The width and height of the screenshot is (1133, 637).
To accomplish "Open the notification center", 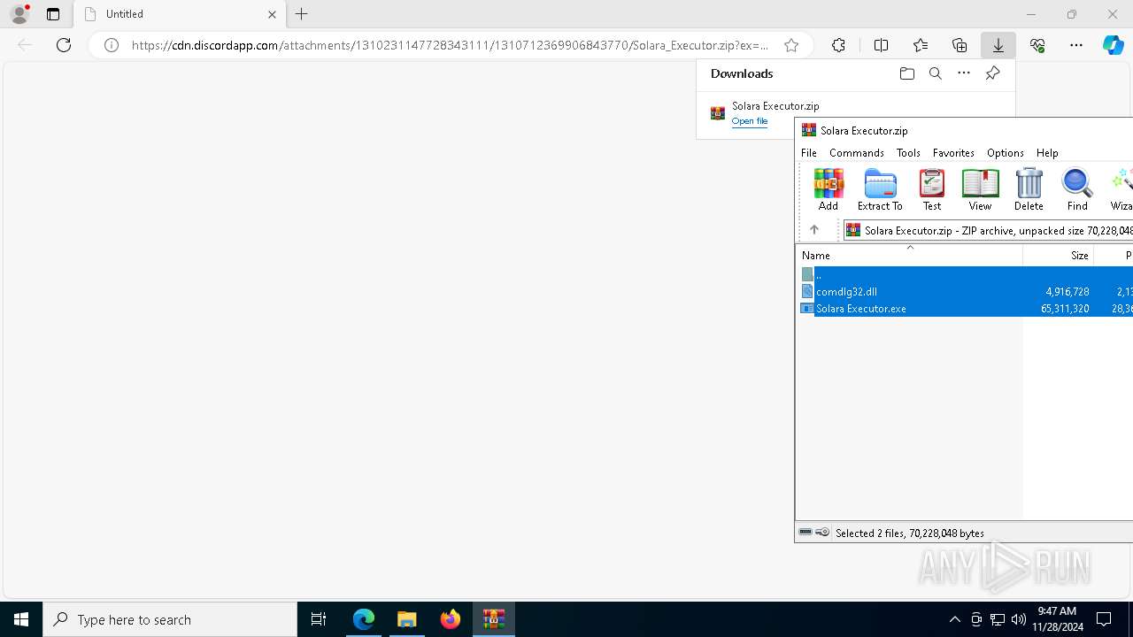I will click(x=1104, y=619).
